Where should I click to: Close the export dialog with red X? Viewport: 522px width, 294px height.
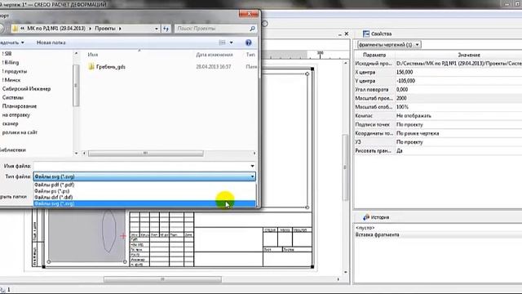[x=248, y=14]
